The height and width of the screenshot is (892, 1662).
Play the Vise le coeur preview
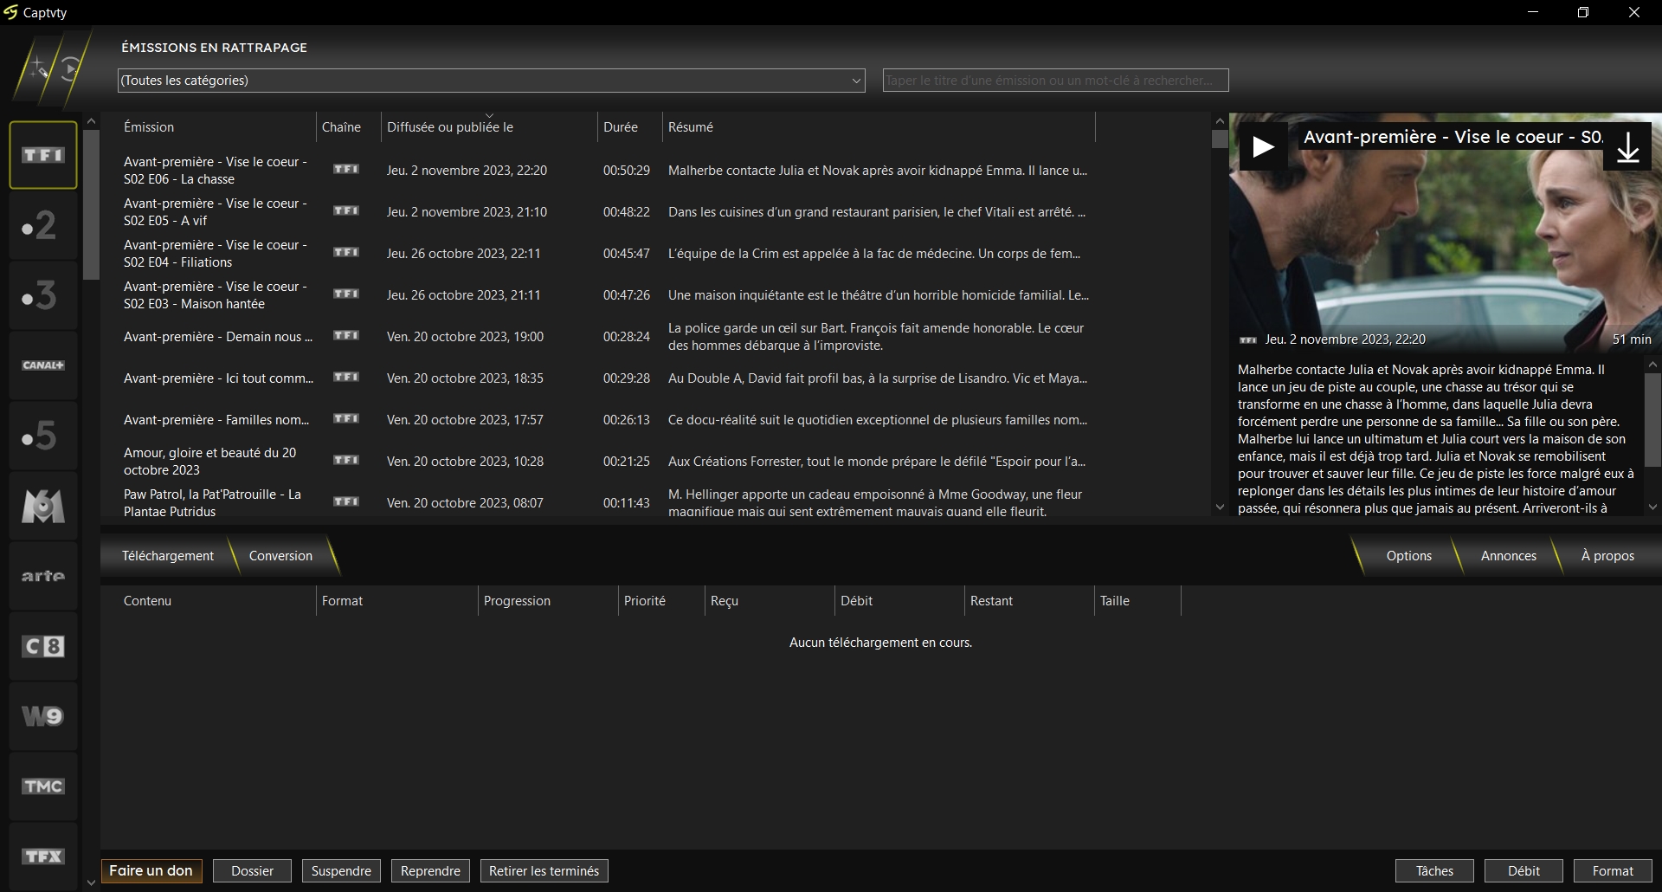pyautogui.click(x=1263, y=147)
